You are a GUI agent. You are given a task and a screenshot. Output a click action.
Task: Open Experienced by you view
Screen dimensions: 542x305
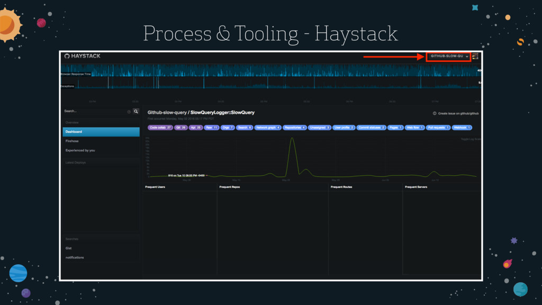point(80,150)
